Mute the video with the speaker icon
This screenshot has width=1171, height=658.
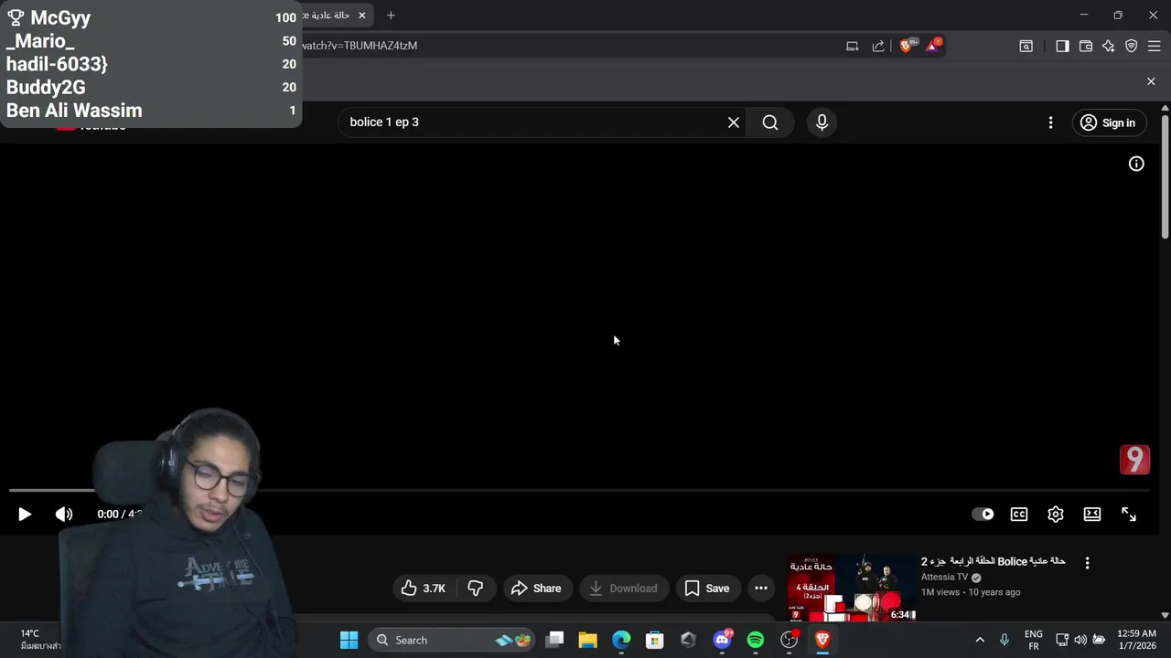64,515
